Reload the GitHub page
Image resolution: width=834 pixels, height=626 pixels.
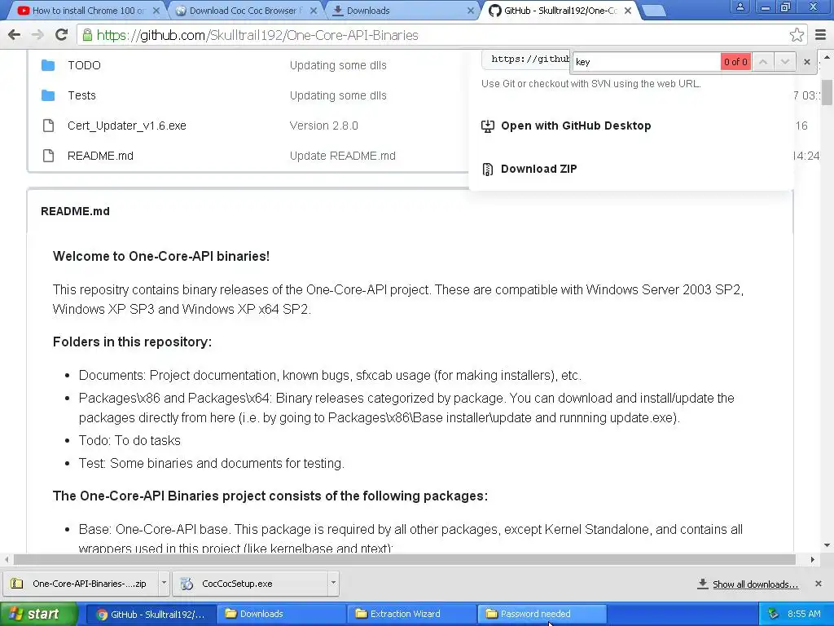click(61, 35)
